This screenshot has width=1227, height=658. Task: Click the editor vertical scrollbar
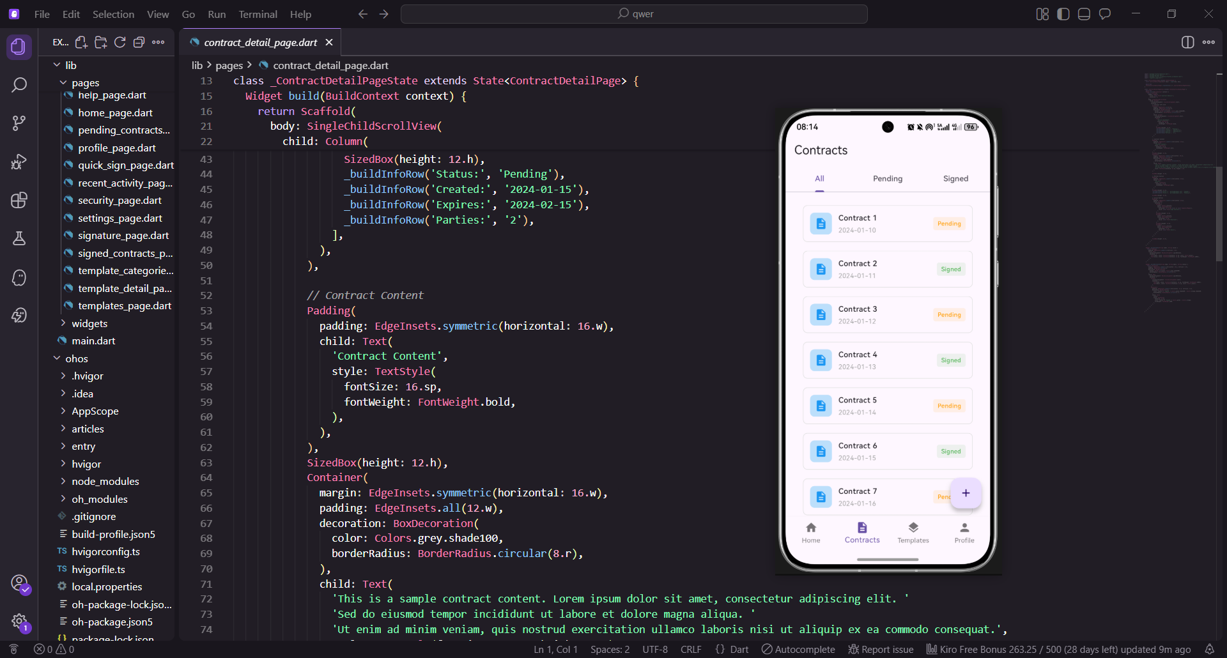click(1219, 214)
